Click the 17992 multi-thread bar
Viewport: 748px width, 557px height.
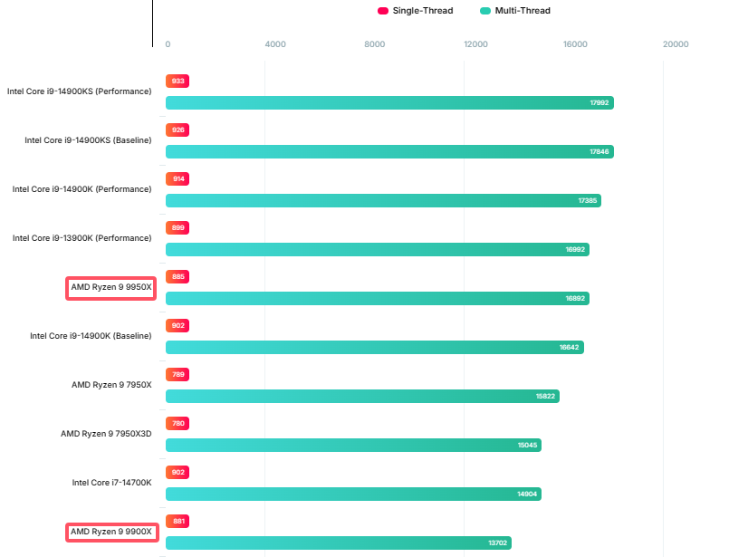[389, 103]
